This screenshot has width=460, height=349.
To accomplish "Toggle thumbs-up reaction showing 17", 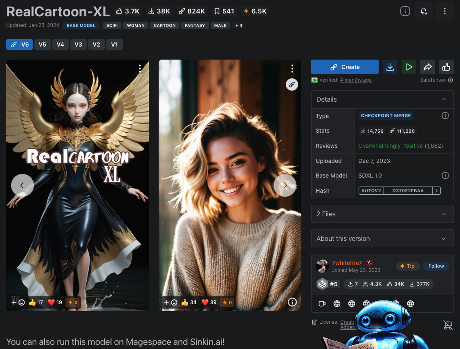I will click(36, 302).
